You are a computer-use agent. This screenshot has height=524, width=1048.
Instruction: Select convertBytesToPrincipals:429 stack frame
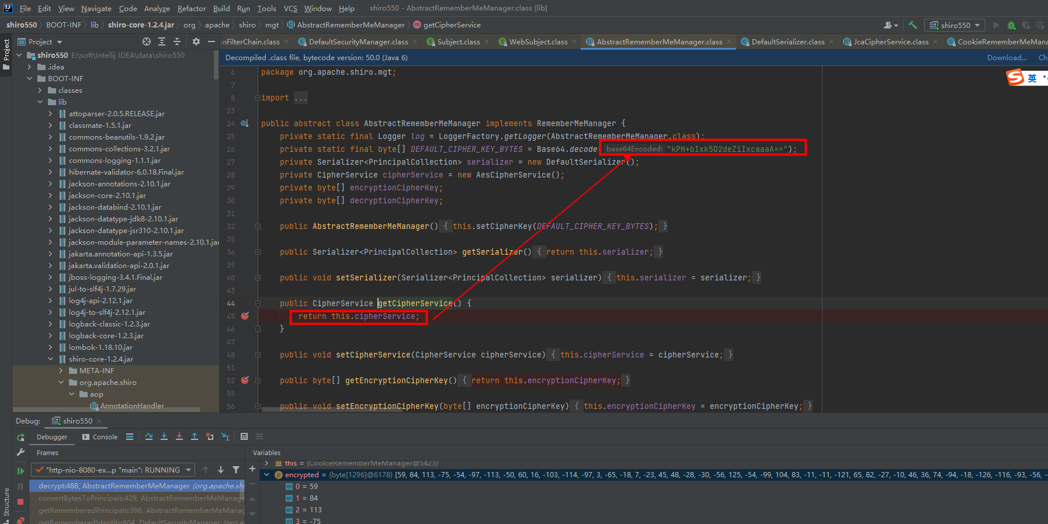click(137, 498)
